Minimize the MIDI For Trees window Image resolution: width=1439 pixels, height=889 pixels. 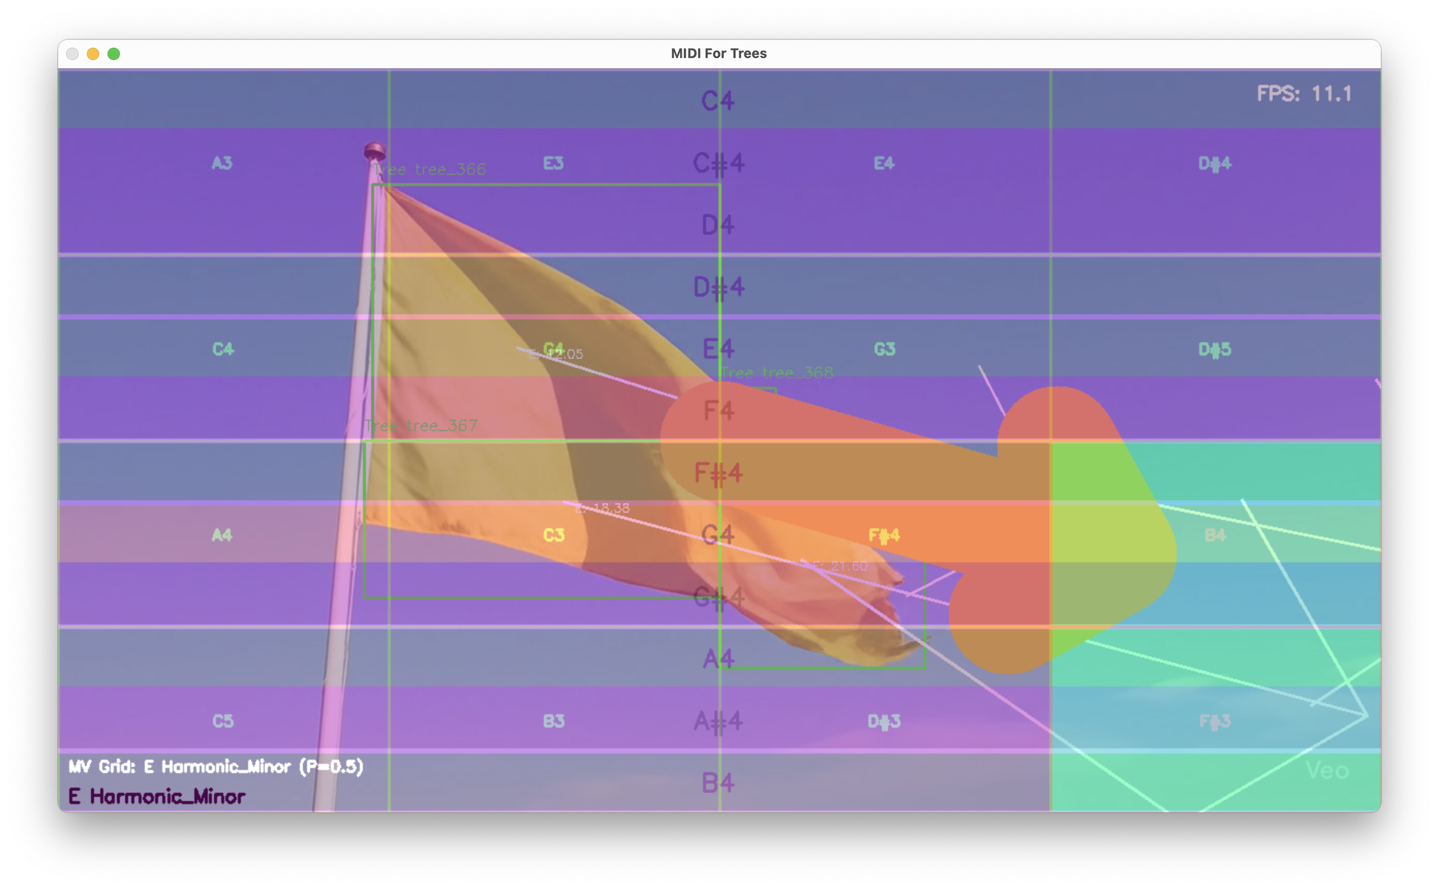(x=93, y=54)
